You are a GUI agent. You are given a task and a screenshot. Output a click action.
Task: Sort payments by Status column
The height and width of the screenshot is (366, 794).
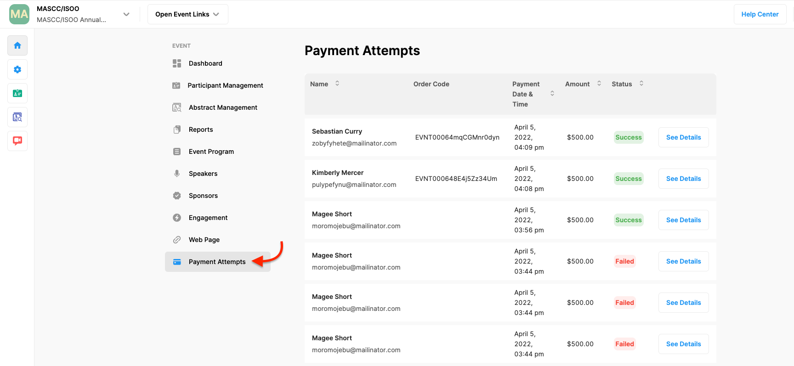[641, 84]
